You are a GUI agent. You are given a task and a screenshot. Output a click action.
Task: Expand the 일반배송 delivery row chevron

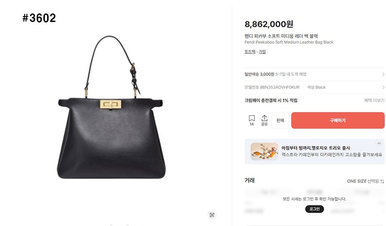[x=383, y=74]
